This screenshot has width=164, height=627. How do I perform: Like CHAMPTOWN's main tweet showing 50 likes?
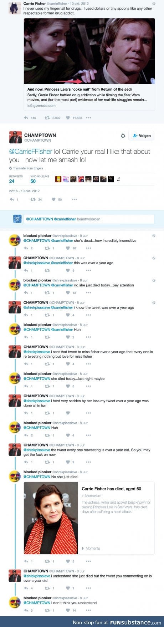click(54, 200)
